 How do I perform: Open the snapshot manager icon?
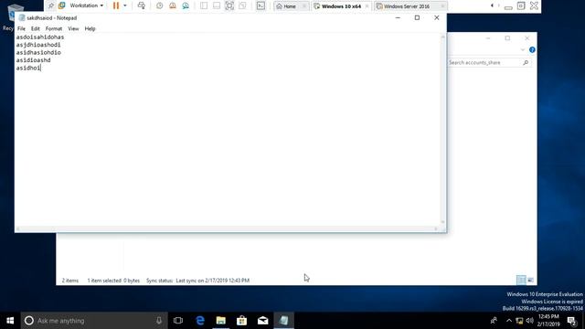click(186, 5)
